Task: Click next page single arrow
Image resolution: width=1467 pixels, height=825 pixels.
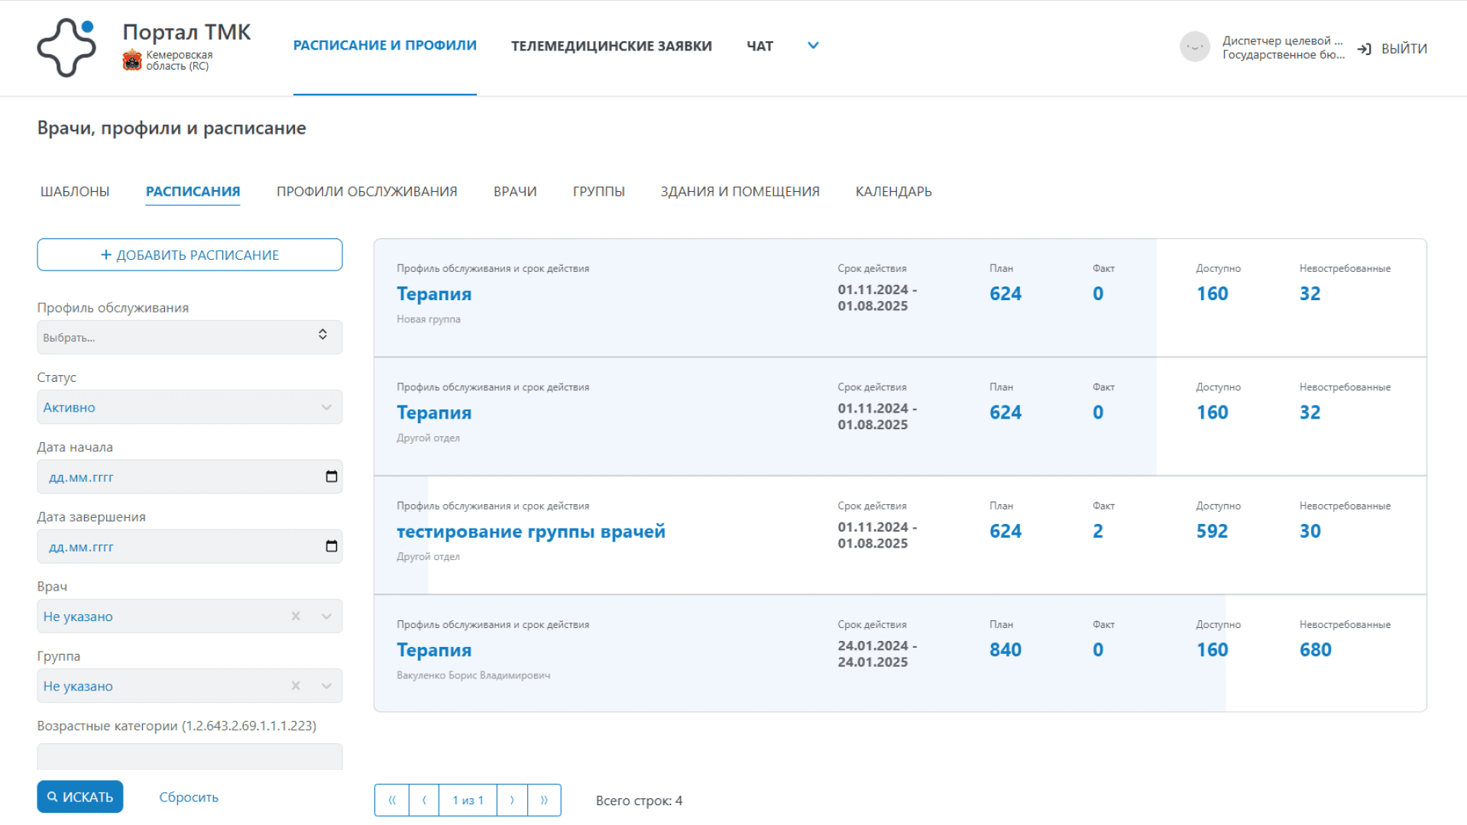Action: tap(512, 800)
